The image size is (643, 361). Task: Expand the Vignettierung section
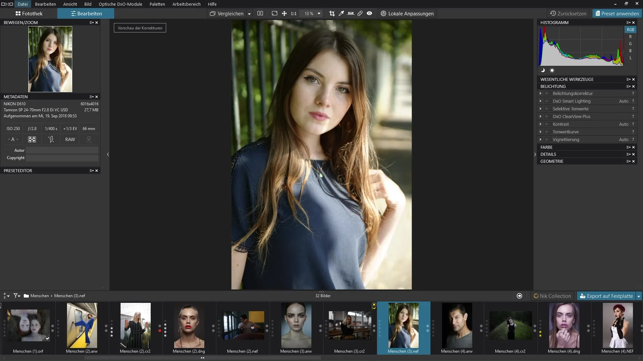point(541,139)
